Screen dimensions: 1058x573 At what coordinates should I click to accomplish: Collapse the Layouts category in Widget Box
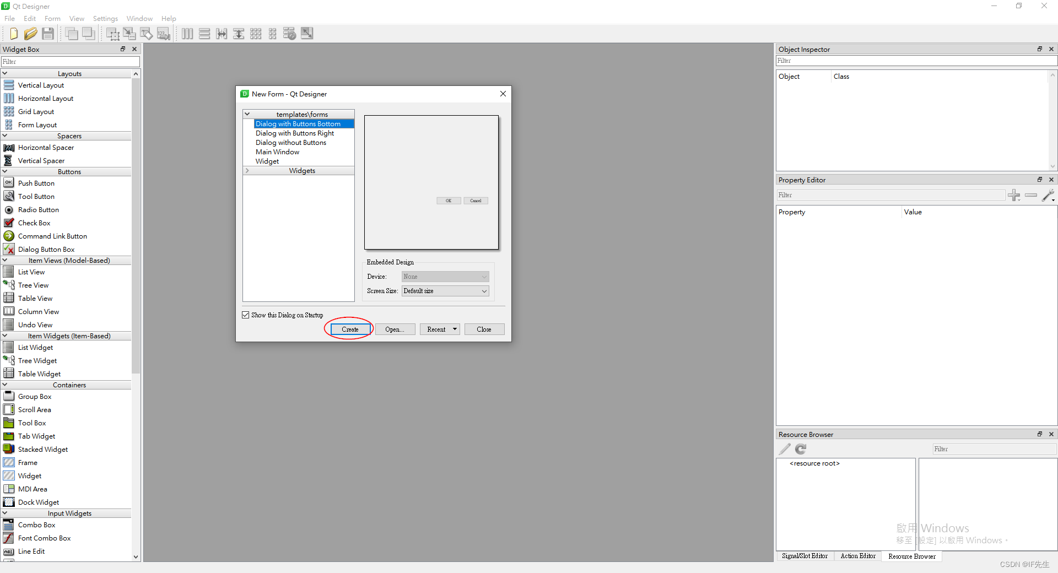5,73
